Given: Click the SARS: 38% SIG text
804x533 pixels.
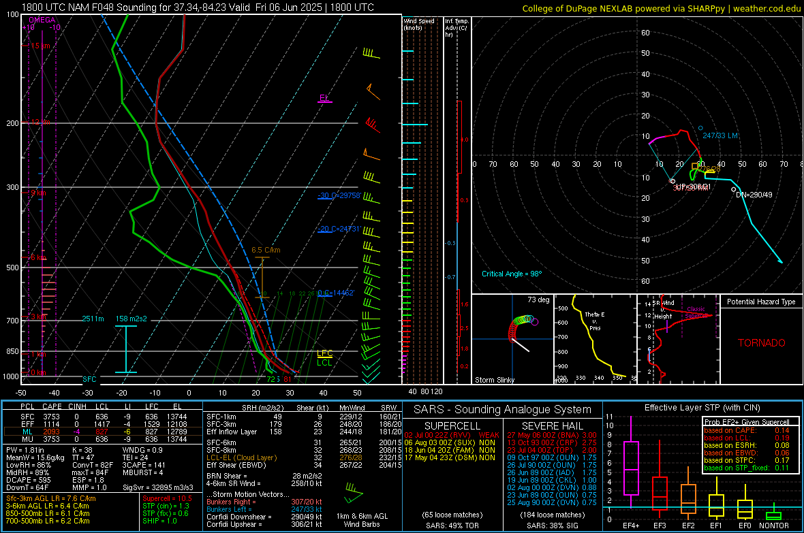Looking at the screenshot, I should click(x=552, y=526).
